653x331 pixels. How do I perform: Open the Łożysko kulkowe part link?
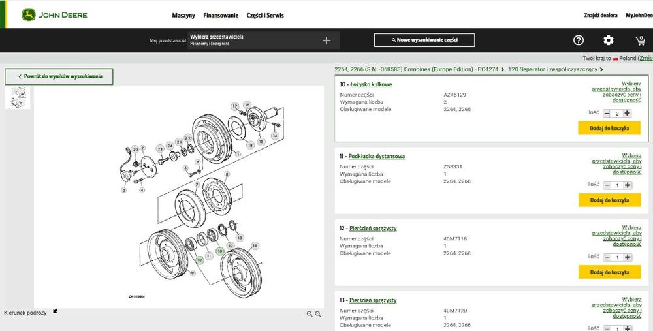point(371,84)
